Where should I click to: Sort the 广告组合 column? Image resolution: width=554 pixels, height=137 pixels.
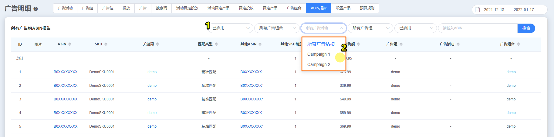[519, 44]
